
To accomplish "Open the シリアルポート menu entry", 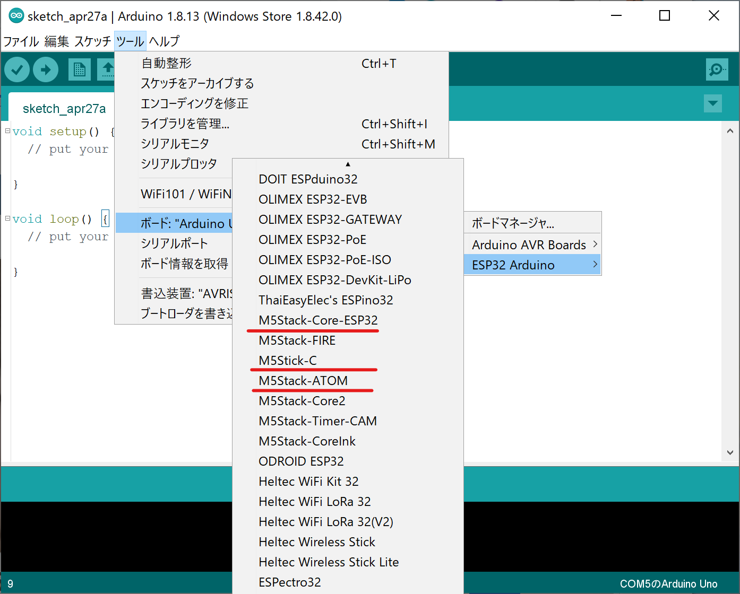I will pyautogui.click(x=174, y=243).
